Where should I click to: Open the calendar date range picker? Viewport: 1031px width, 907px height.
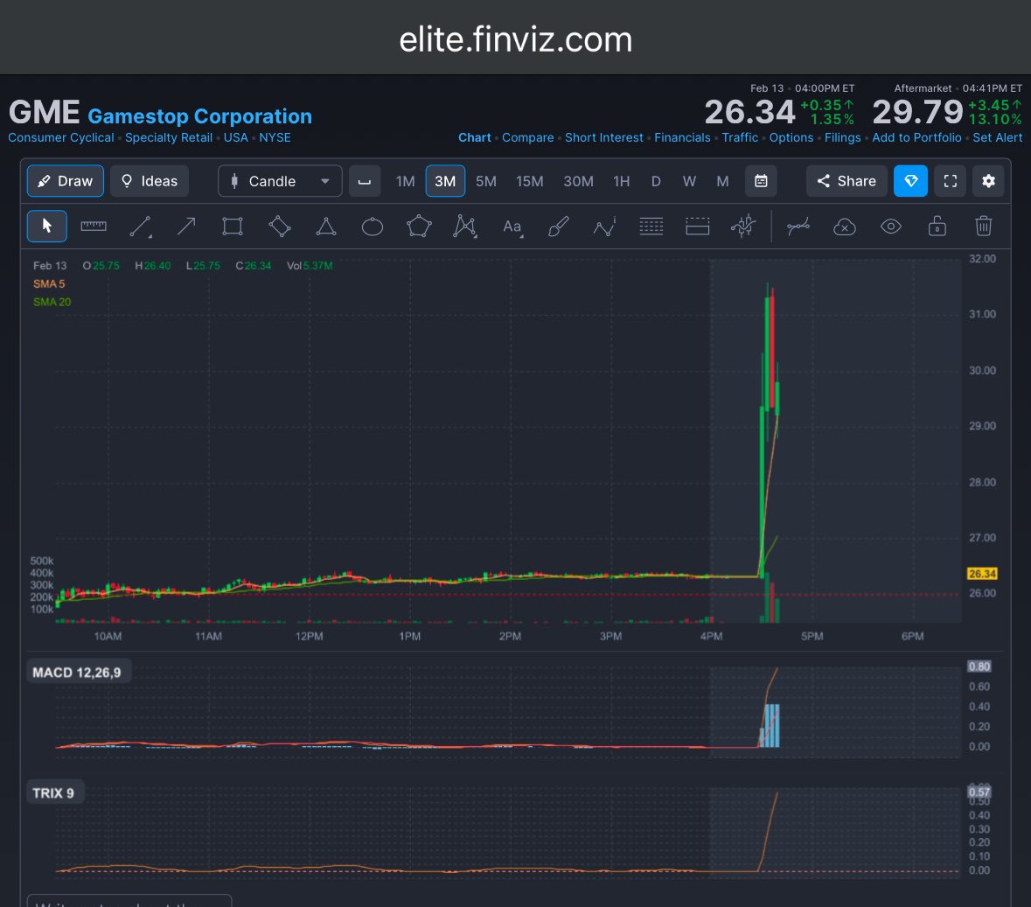tap(761, 181)
